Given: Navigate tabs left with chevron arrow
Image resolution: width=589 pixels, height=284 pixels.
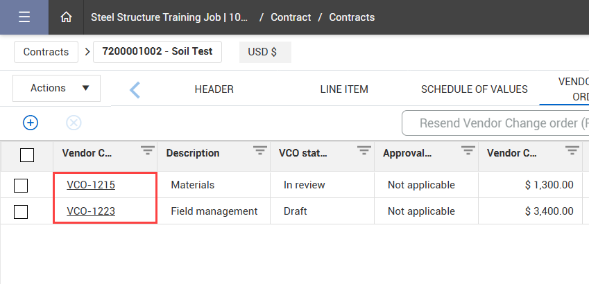Looking at the screenshot, I should click(135, 89).
